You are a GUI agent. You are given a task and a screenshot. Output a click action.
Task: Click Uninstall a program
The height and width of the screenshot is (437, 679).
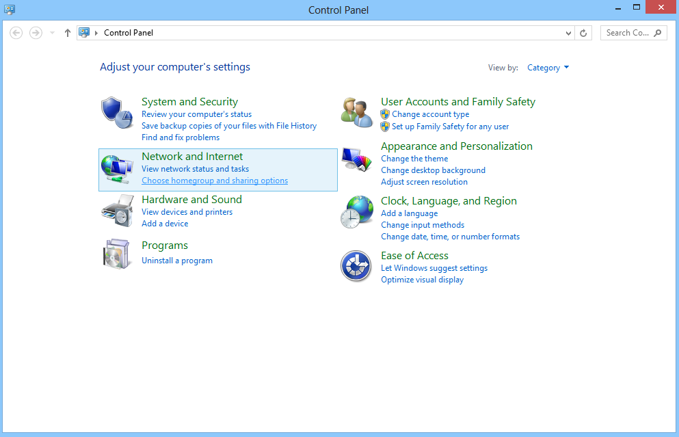point(177,261)
